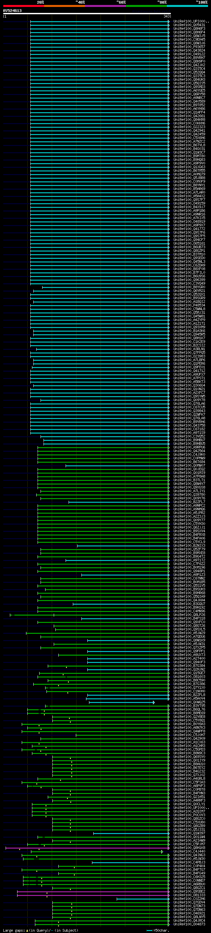Select the label UniRef100_B9HBU7
211x933 pixels.
[189, 440]
